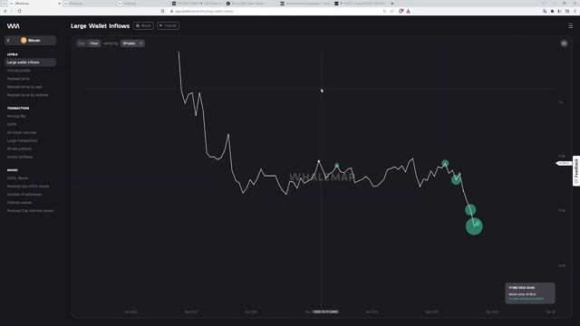
Task: Switch the chart sampling to Hour
Action: 94,43
